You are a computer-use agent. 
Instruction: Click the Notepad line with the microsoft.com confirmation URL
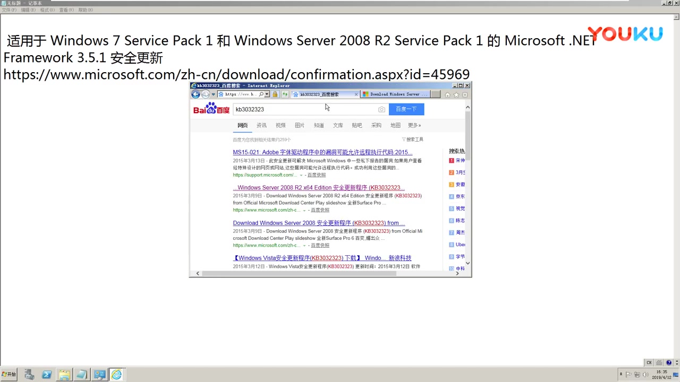tap(236, 74)
